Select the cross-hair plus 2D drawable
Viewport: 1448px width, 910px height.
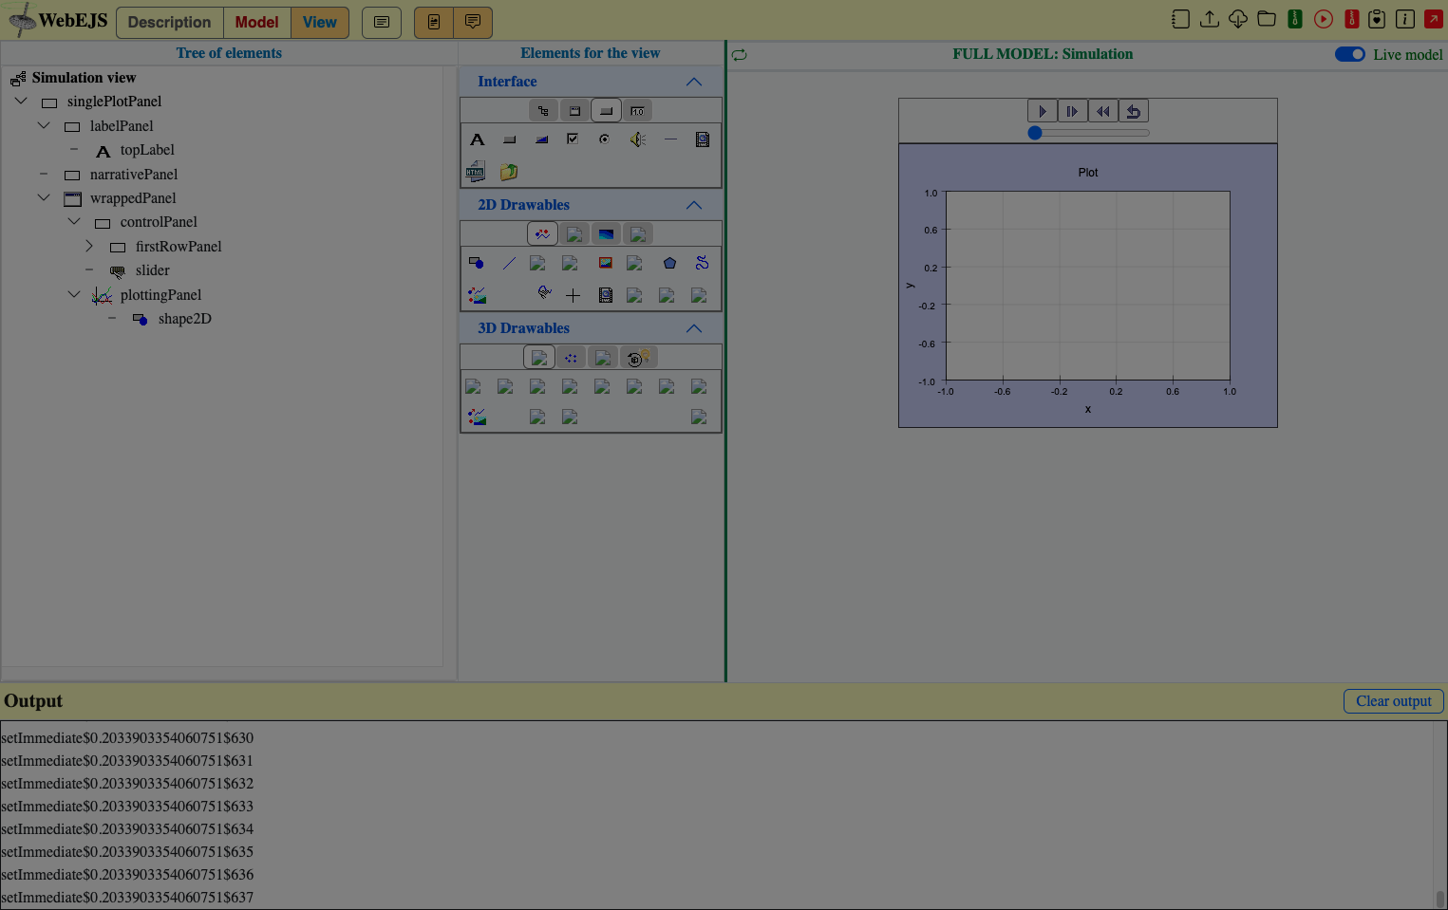573,295
